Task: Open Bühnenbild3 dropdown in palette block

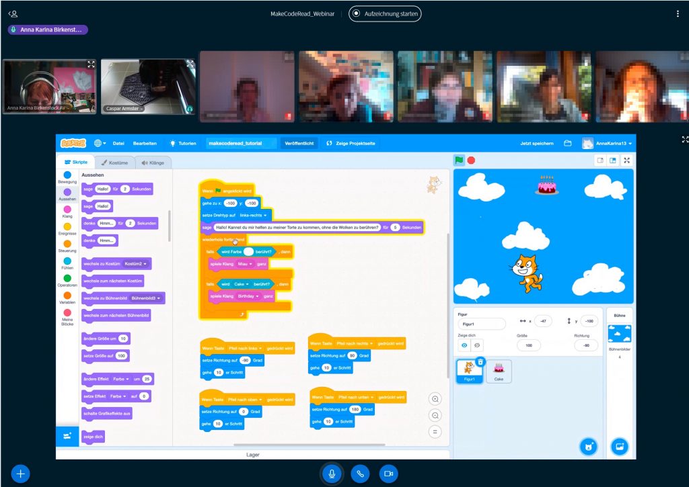Action: 145,298
